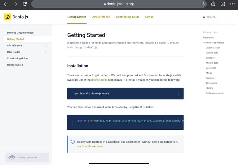Click the npm install danfojs-node code text
The height and width of the screenshot is (165, 238).
(x=91, y=94)
